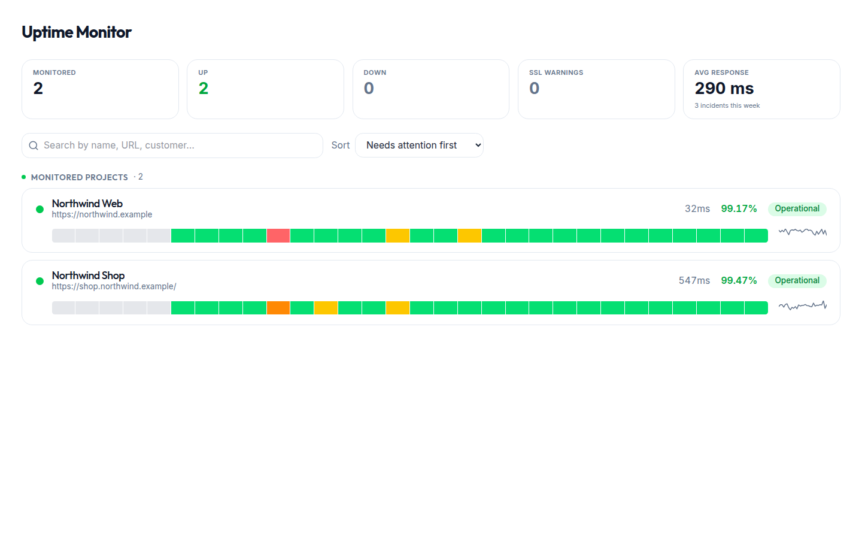Click the Operational badge for Northwind Shop
This screenshot has height=539, width=862.
pyautogui.click(x=797, y=281)
